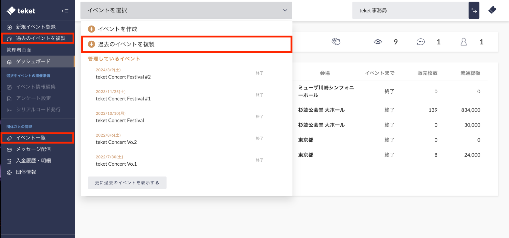Click the speech bubble comments icon

click(421, 42)
